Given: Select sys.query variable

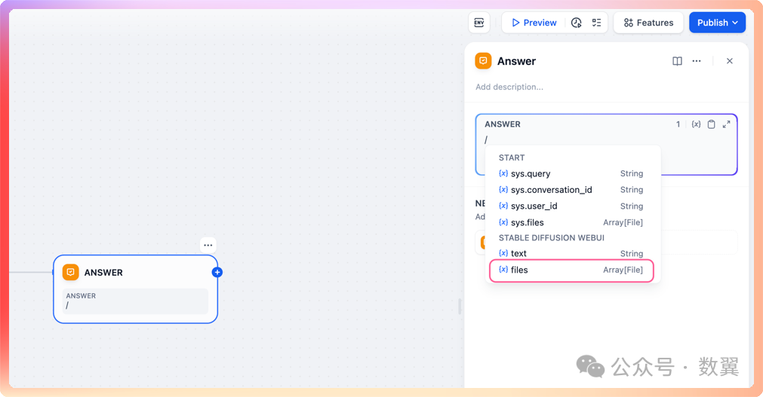Looking at the screenshot, I should coord(571,173).
